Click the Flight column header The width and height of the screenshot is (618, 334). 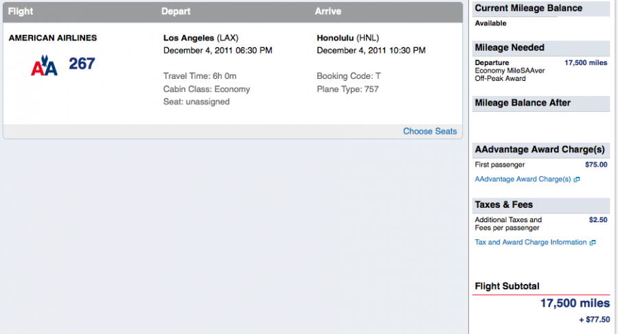[21, 12]
